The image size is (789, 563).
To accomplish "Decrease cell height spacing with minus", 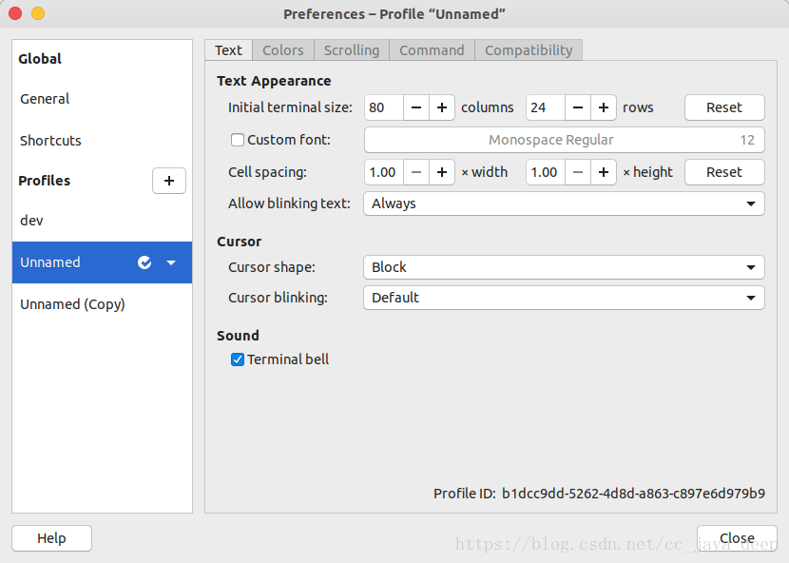I will [578, 172].
